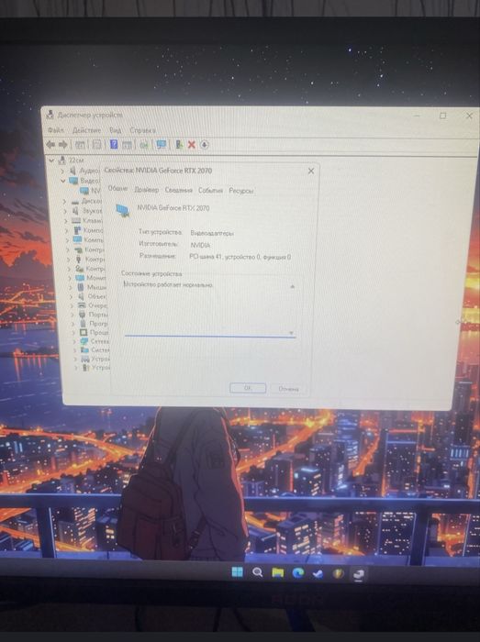Viewport: 480px width, 642px height.
Task: Expand the Клави keyboards category chevron
Action: coord(66,221)
